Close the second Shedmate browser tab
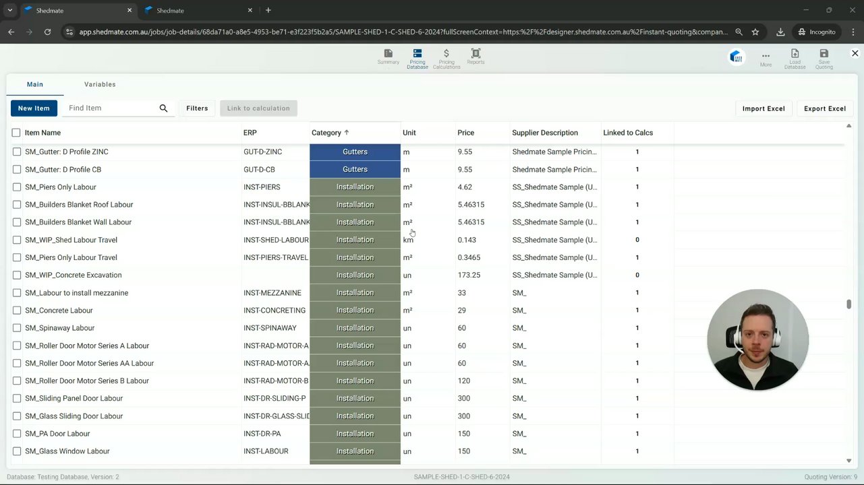The height and width of the screenshot is (485, 864). tap(250, 10)
